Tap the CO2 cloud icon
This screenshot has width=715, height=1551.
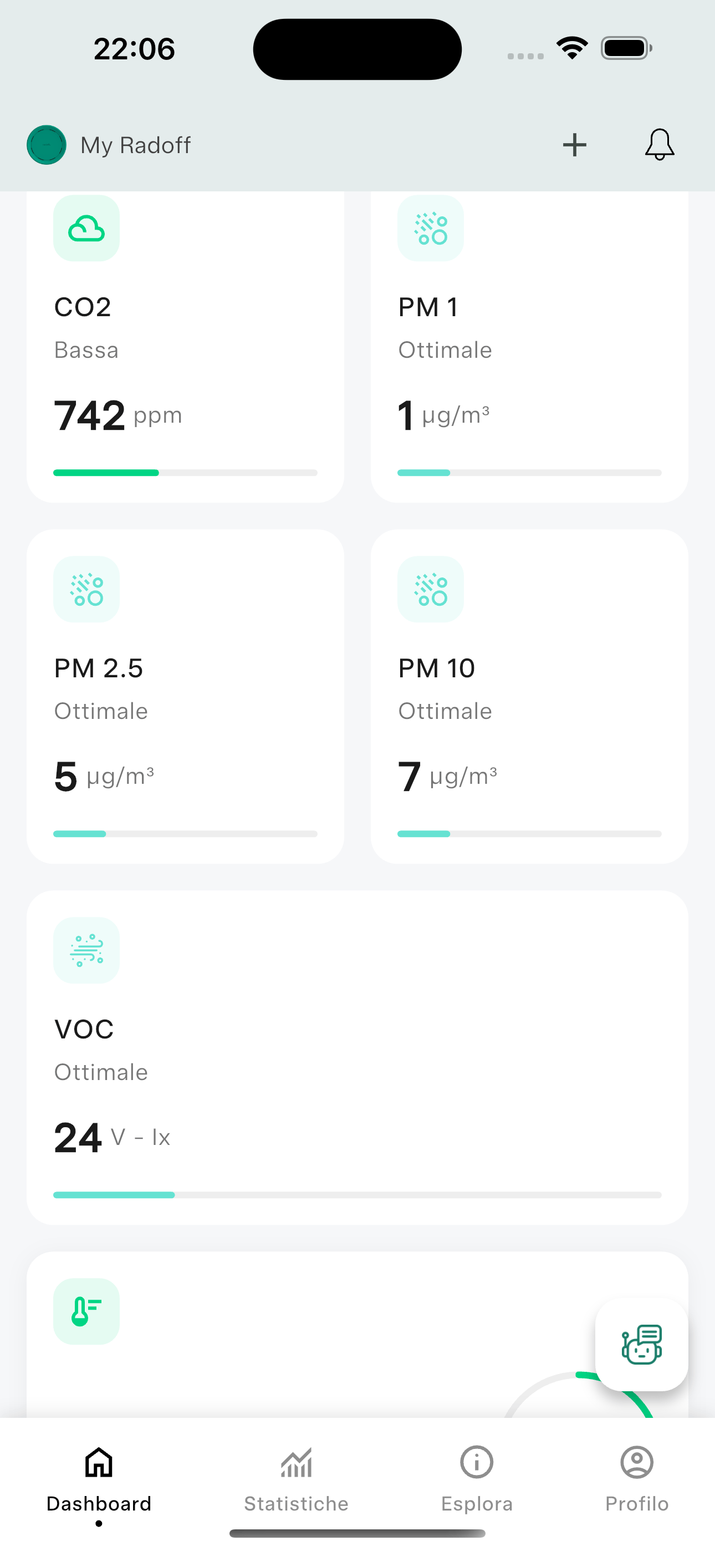click(x=86, y=229)
